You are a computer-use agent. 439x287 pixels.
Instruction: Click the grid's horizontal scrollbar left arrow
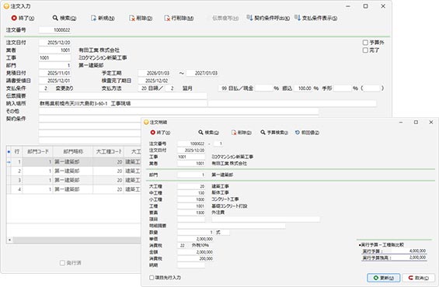[x=9, y=240]
